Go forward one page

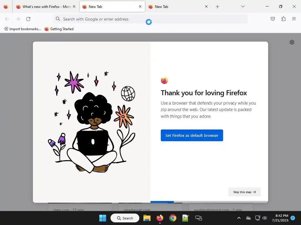click(x=18, y=19)
